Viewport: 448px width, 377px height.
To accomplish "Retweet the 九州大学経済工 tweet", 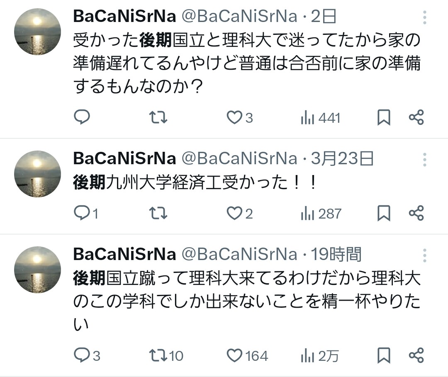I will click(x=158, y=213).
